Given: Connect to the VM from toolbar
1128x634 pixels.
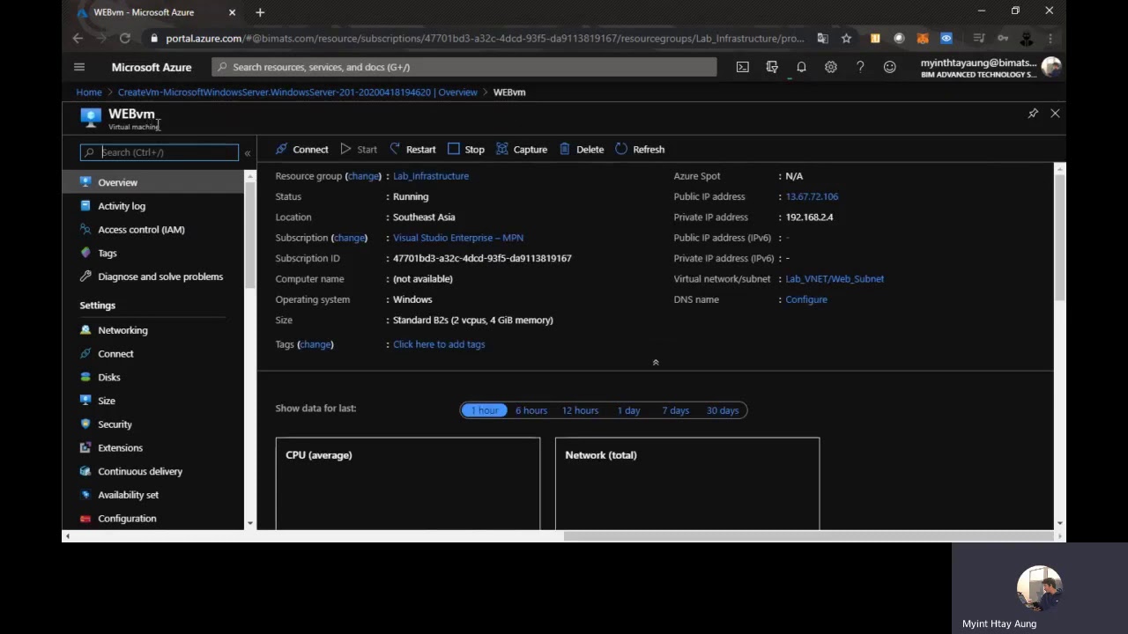Looking at the screenshot, I should [x=301, y=150].
